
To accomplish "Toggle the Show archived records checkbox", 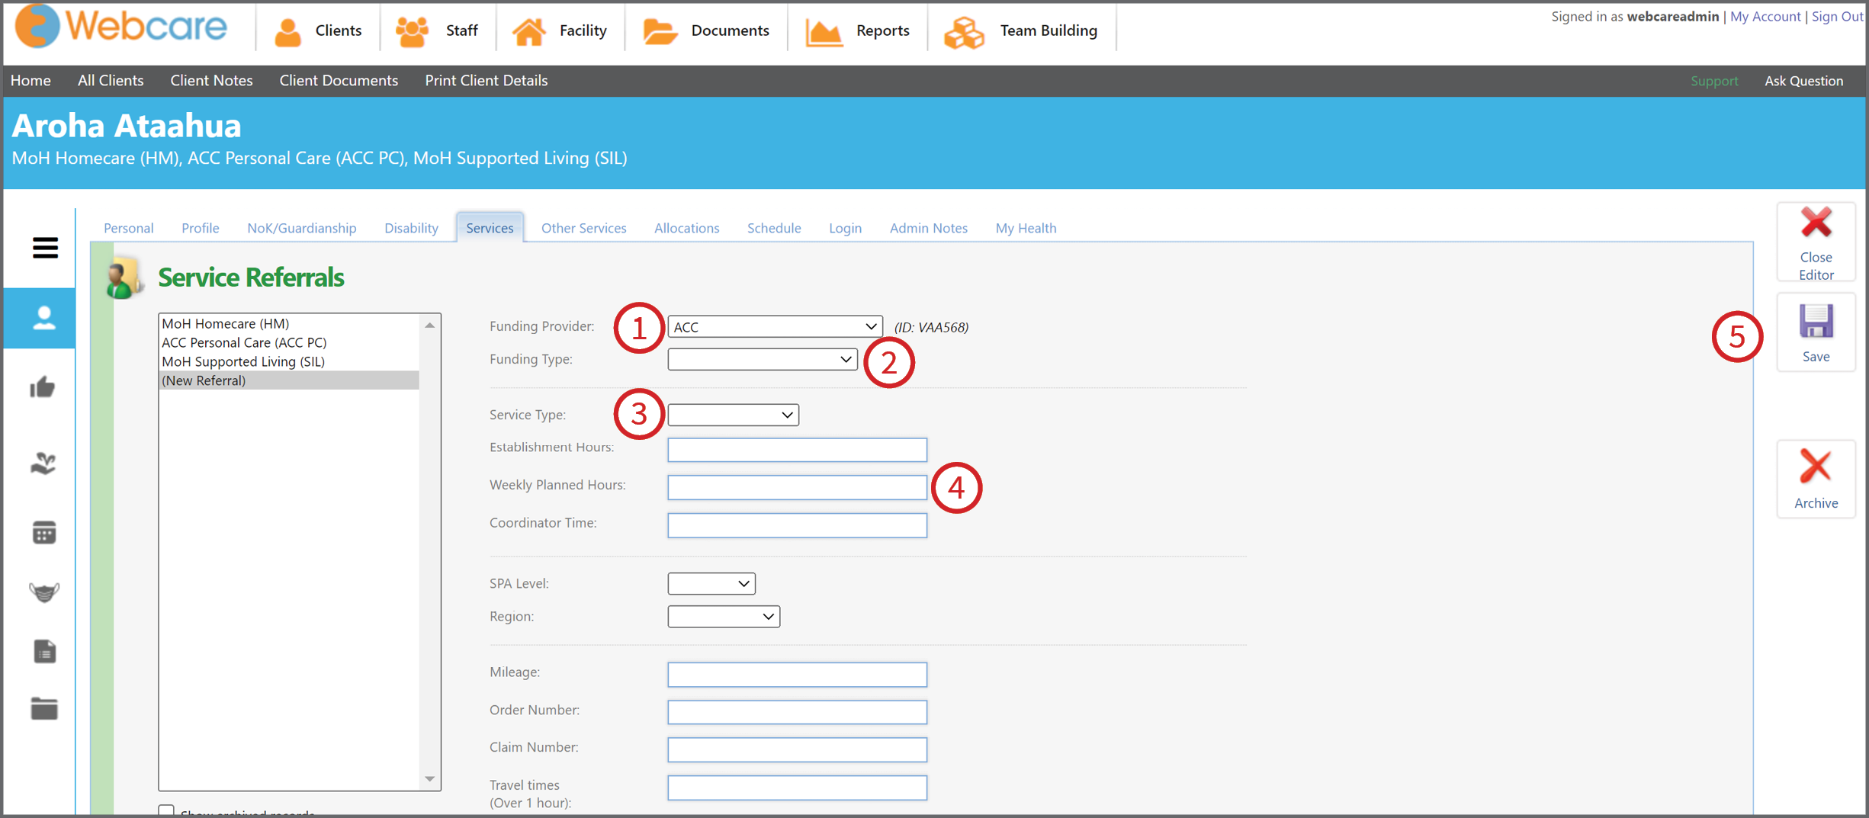I will point(166,810).
